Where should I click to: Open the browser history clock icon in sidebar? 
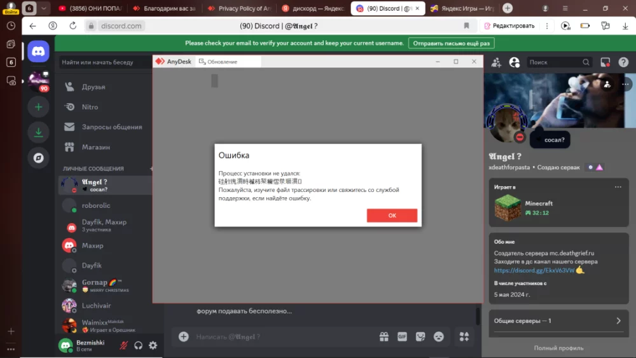tap(11, 26)
